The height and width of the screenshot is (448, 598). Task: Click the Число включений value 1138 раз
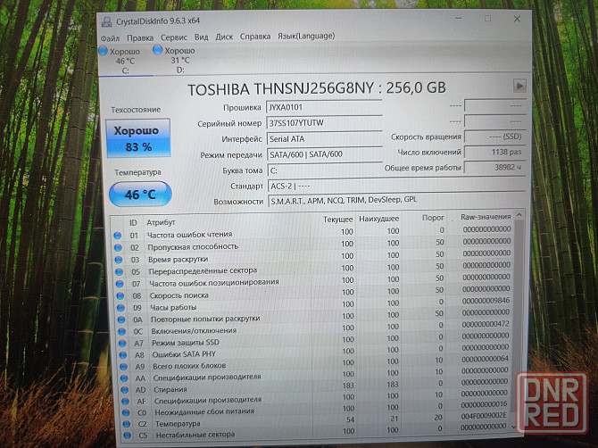click(494, 152)
